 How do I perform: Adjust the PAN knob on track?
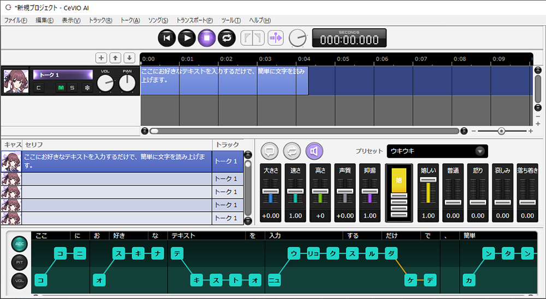[127, 83]
